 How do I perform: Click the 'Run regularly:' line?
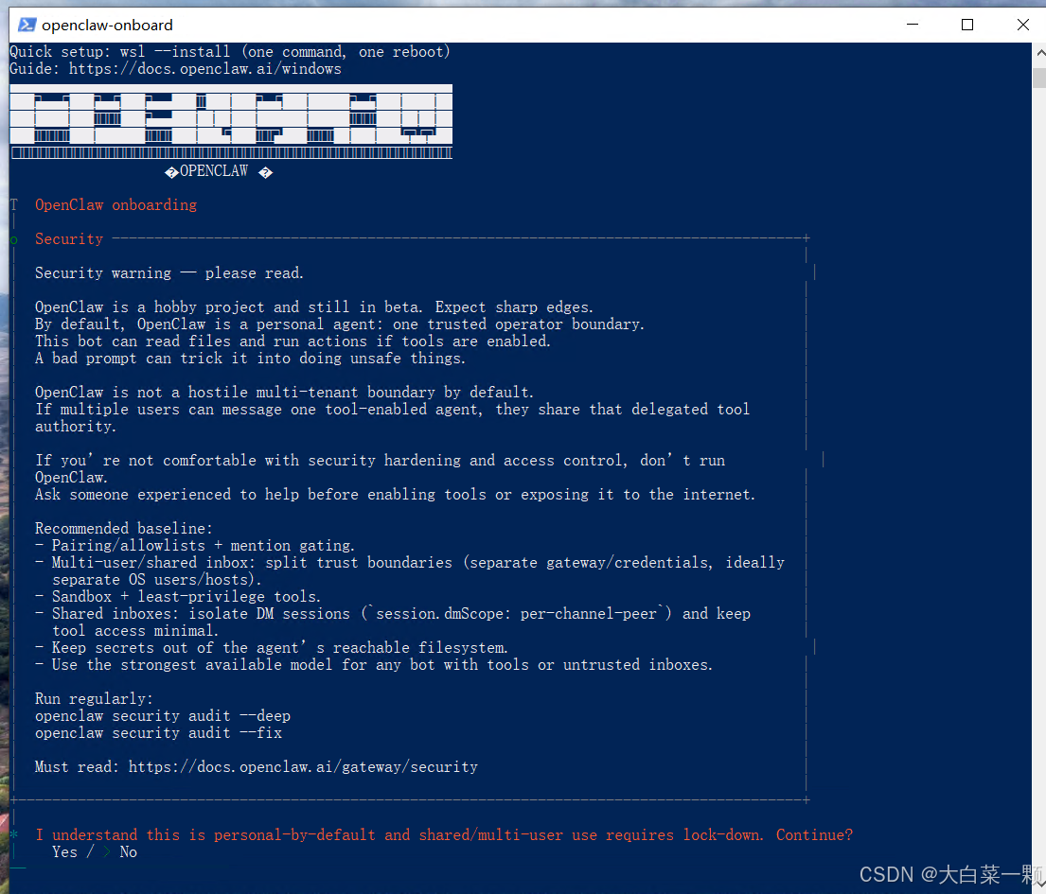[x=94, y=699]
